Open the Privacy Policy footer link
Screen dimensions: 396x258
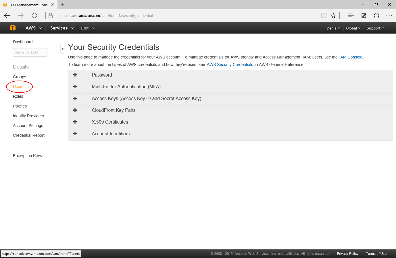click(347, 254)
